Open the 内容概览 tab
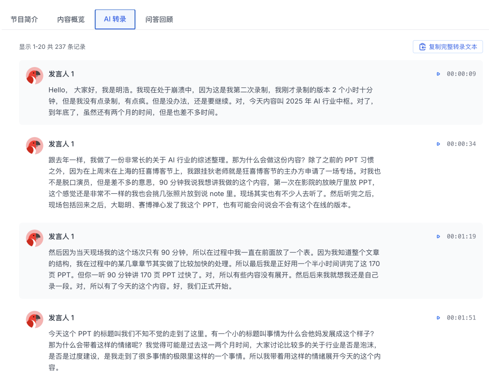489x377 pixels. 70,19
